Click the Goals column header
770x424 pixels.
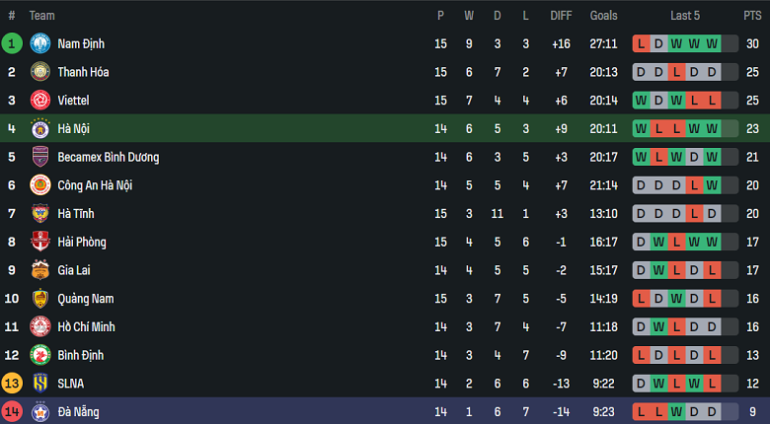tap(603, 16)
